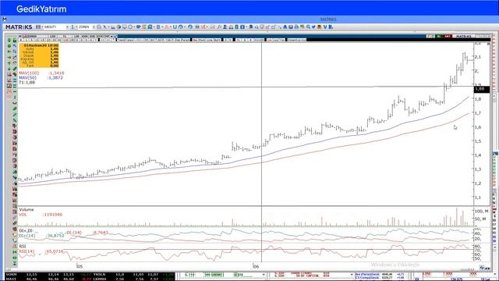Click the Volume panel label
Screen dimensions: 499x281
coord(27,210)
